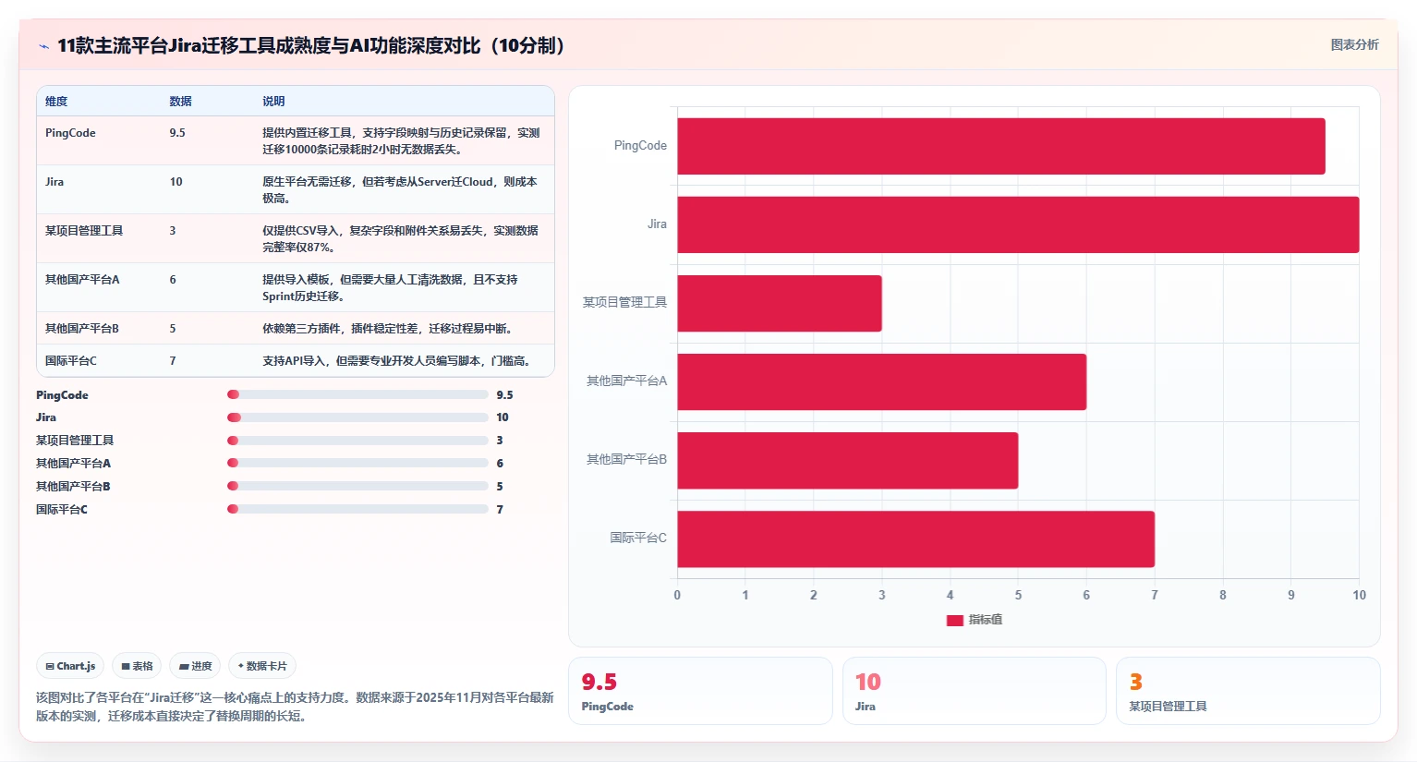This screenshot has height=762, width=1417.
Task: Click the 某项目管理工具 bar in the chart
Action: tap(780, 303)
